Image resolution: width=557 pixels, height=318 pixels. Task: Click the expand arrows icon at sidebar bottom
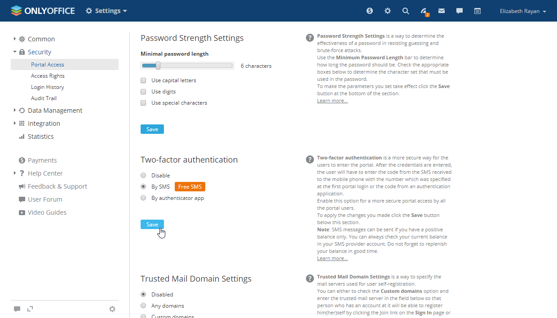30,309
